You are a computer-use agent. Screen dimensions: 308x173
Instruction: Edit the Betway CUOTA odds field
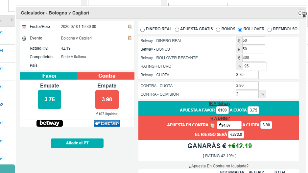click(x=247, y=75)
